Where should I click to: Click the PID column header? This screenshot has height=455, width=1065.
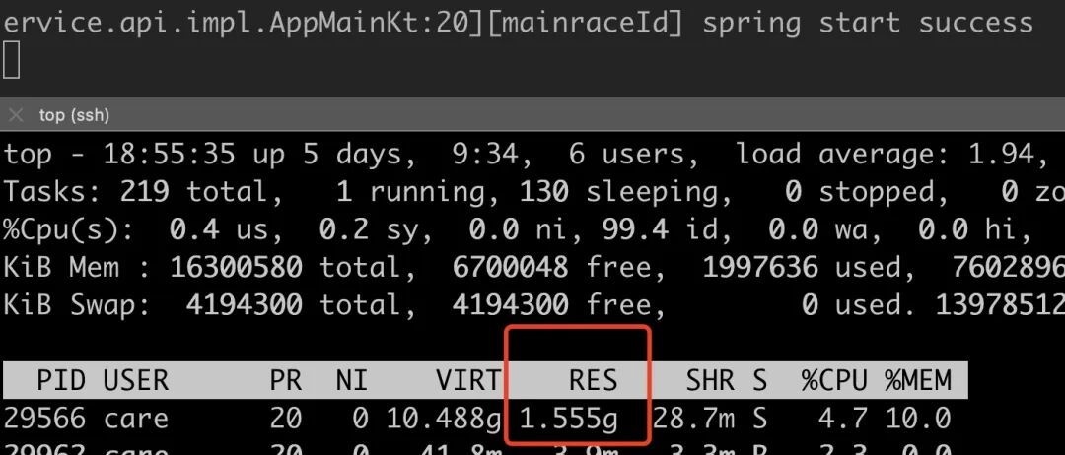click(61, 380)
